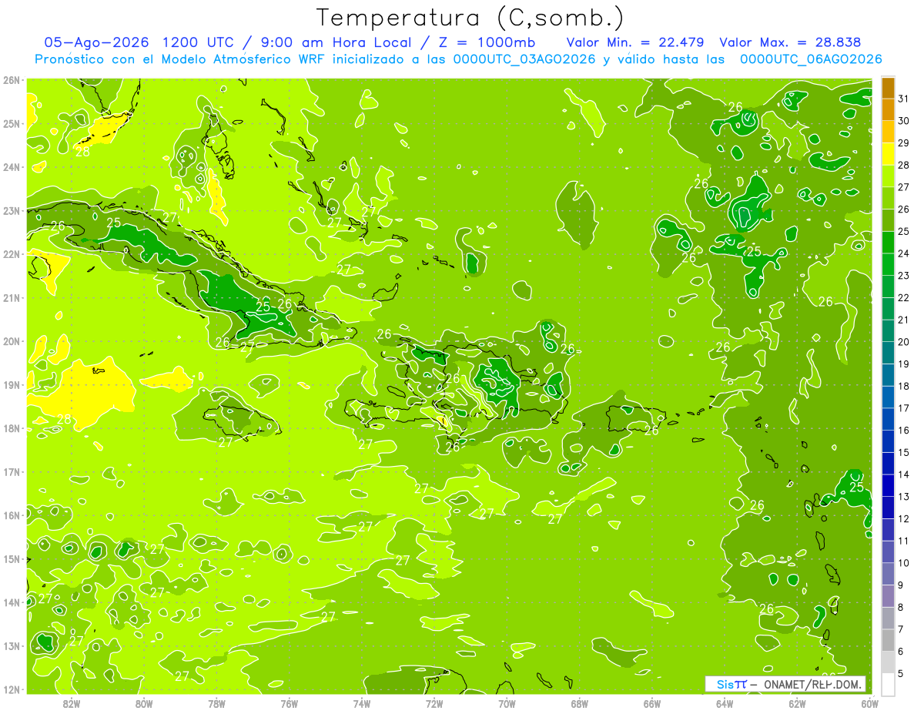Screen dimensions: 924x714
Task: Click 'Valor Max. = 28.838' text
Action: pos(790,42)
